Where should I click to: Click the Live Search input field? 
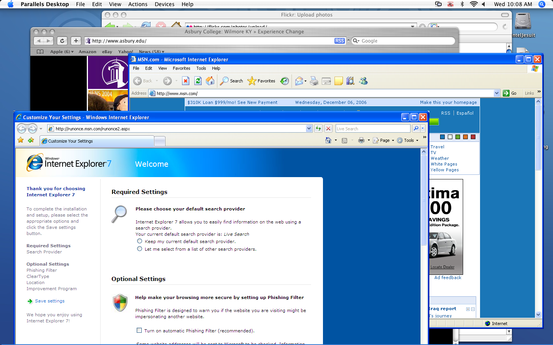point(373,128)
